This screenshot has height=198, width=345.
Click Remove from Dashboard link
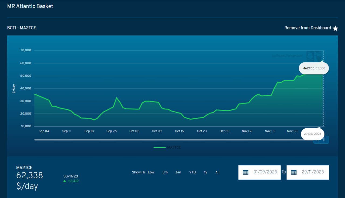tap(308, 28)
